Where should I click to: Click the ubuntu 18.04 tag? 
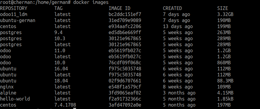click(61, 81)
